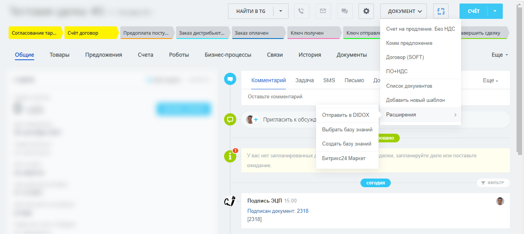Click Добавить новый шаблон
Image resolution: width=524 pixels, height=234 pixels.
point(421,100)
